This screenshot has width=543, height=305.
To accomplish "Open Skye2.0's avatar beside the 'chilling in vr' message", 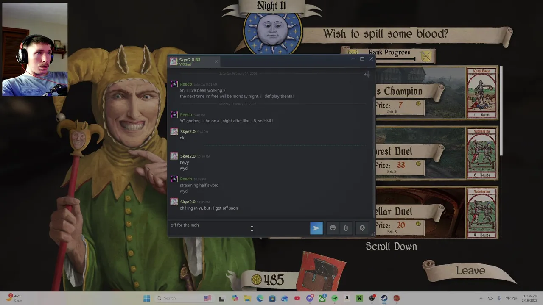I will [x=174, y=202].
